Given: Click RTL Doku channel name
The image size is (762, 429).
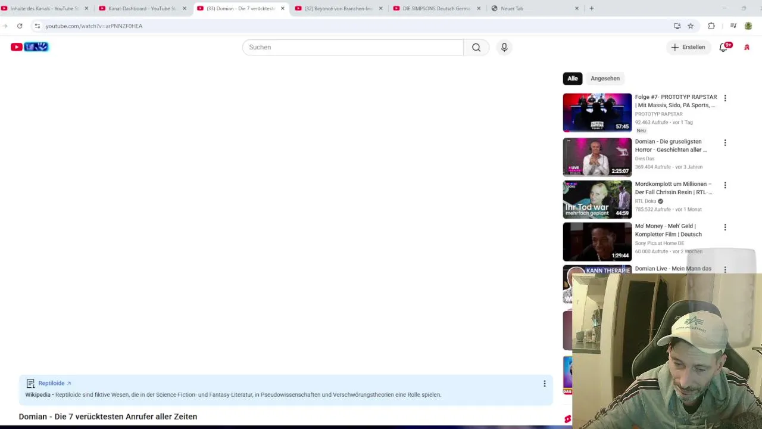Looking at the screenshot, I should click(645, 201).
